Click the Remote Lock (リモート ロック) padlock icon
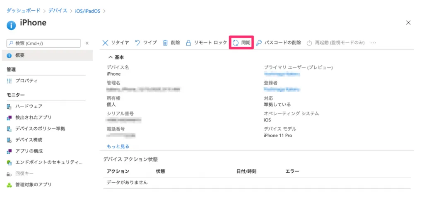This screenshot has height=207, width=424. [x=188, y=43]
